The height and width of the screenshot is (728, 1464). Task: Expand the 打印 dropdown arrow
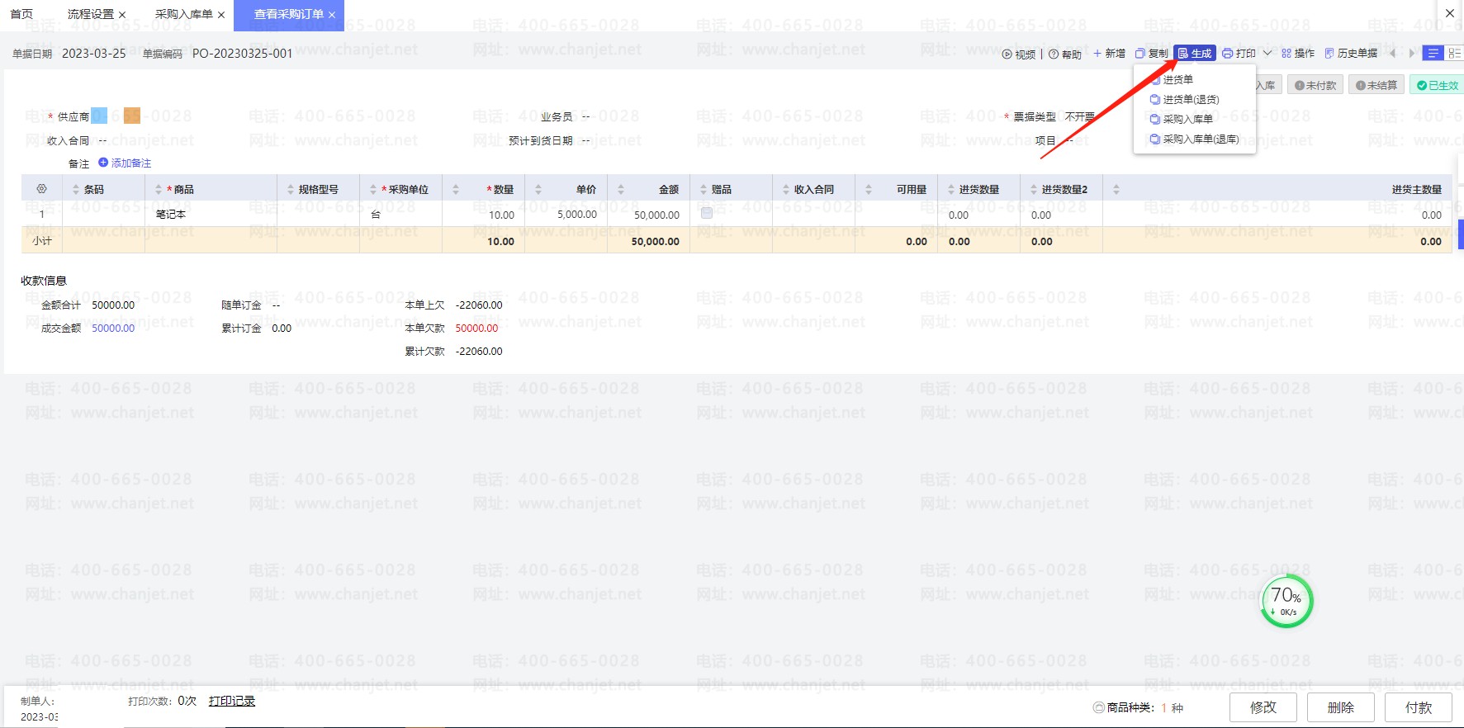(1267, 54)
